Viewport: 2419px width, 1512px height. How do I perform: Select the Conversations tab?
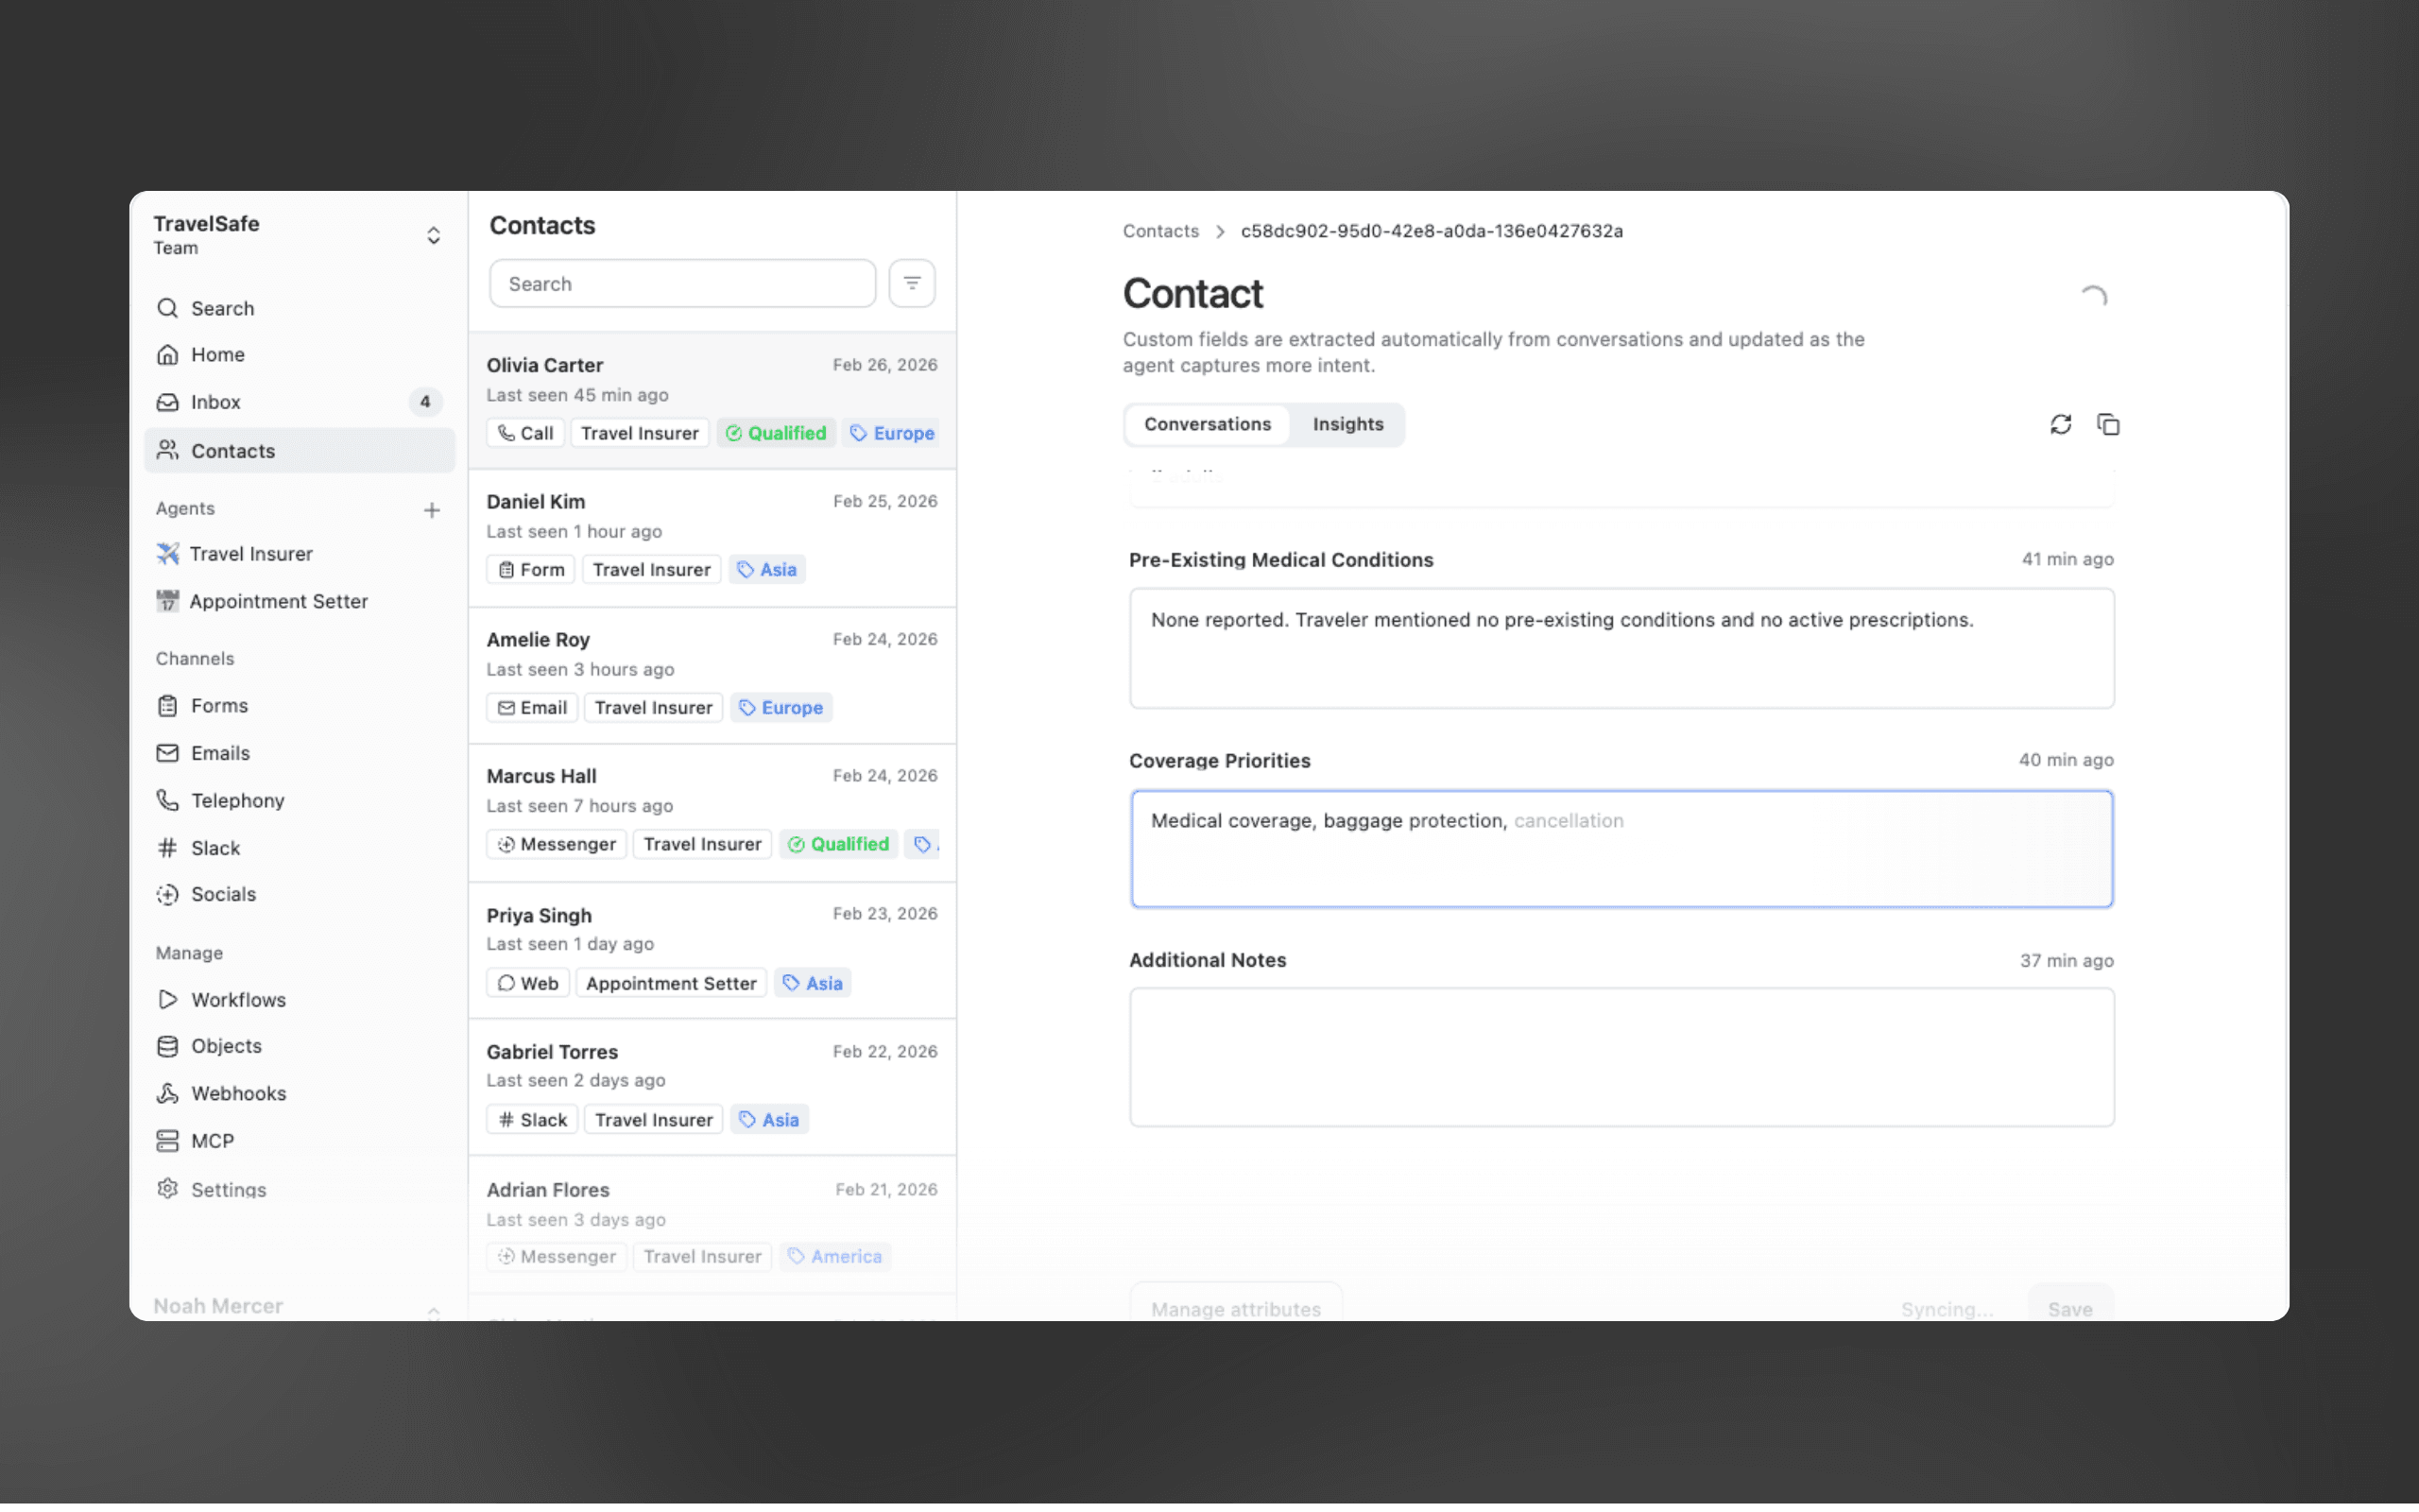(x=1207, y=424)
